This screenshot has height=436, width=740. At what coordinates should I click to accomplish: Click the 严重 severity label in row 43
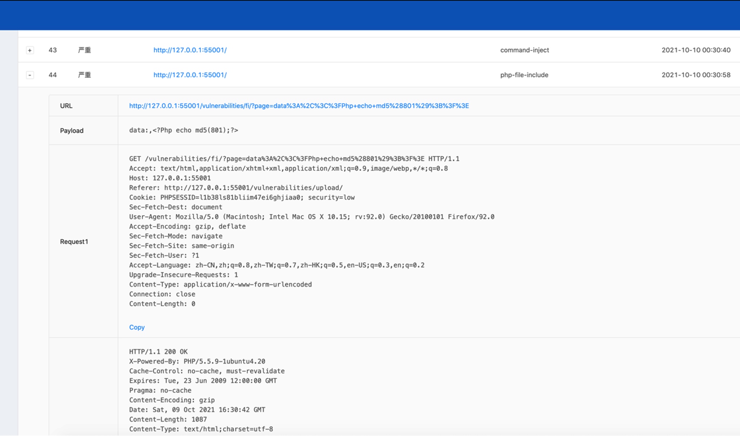tap(85, 50)
